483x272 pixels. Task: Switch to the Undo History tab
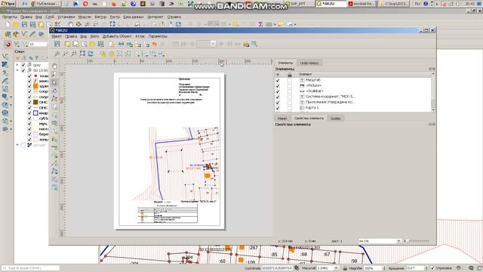309,63
